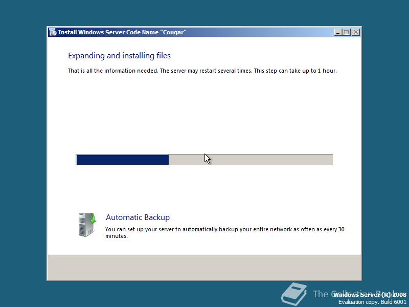This screenshot has width=409, height=307.
Task: Click the "Evaluation copy. Build 6001" desktop text
Action: pyautogui.click(x=373, y=302)
